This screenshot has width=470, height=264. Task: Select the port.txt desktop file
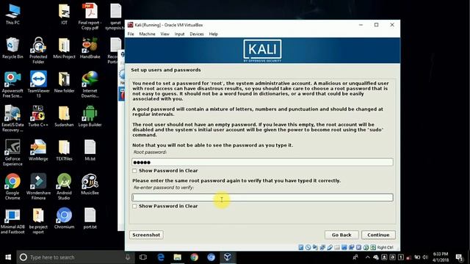coord(90,219)
